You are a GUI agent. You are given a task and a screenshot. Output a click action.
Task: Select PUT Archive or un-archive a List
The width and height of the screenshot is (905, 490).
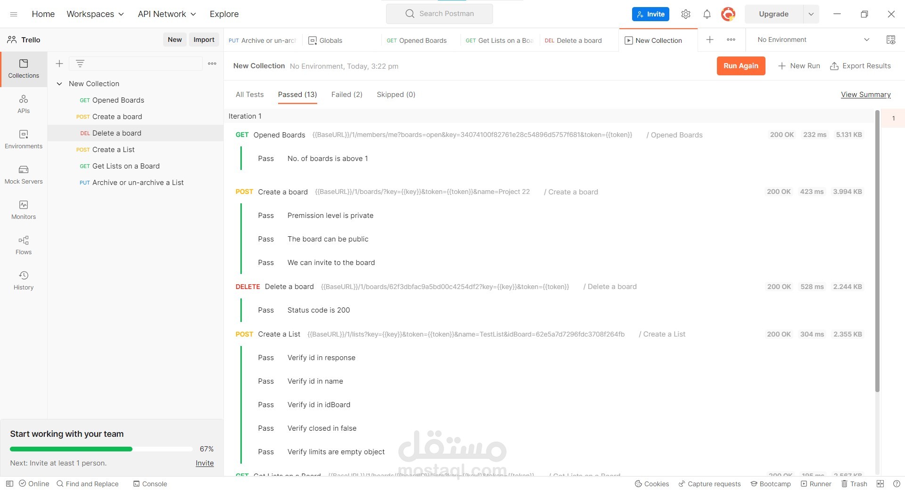(136, 183)
